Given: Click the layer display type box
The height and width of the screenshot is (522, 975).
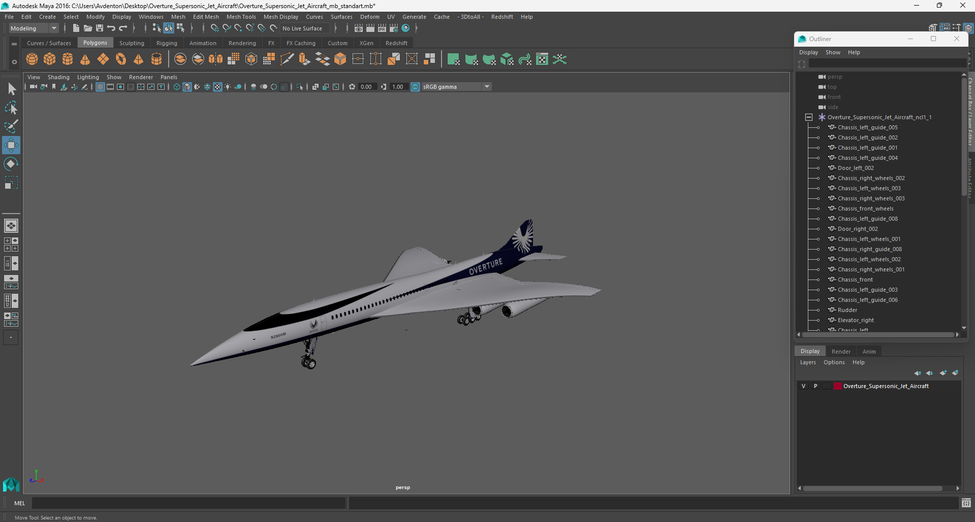Looking at the screenshot, I should pyautogui.click(x=827, y=386).
